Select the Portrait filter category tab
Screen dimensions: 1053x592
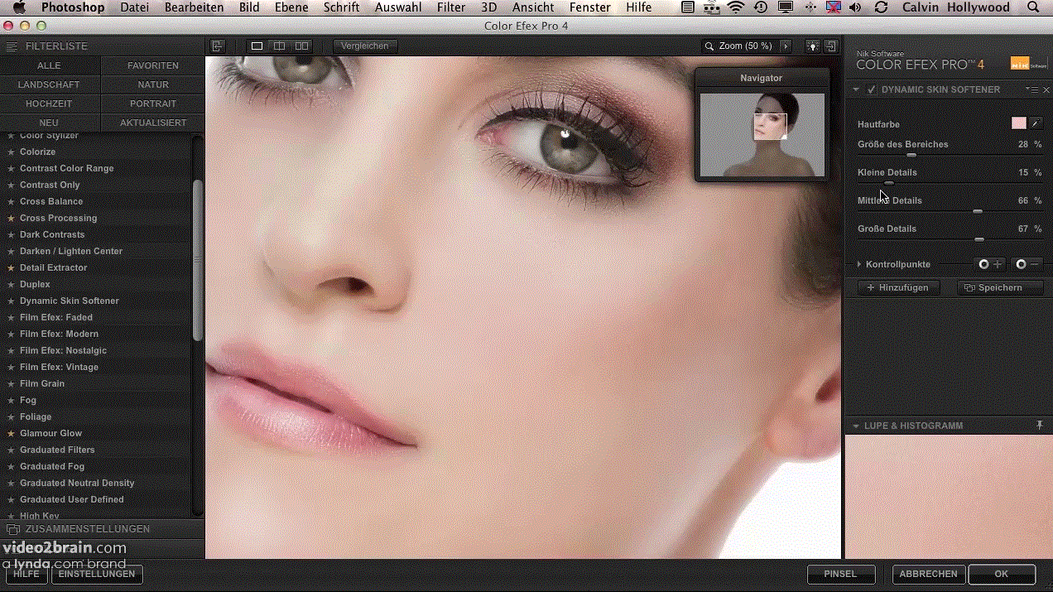tap(153, 103)
